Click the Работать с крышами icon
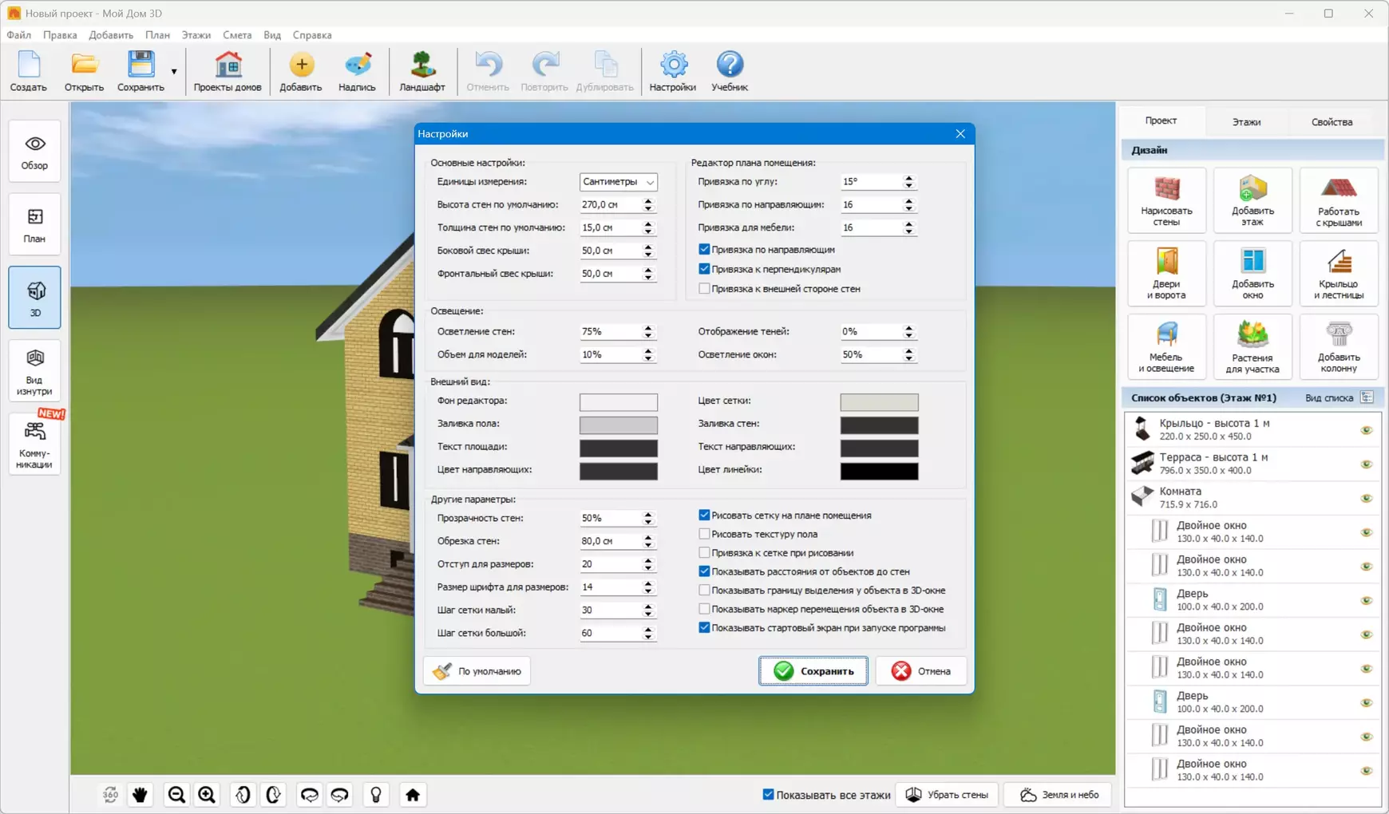1389x814 pixels. point(1338,200)
